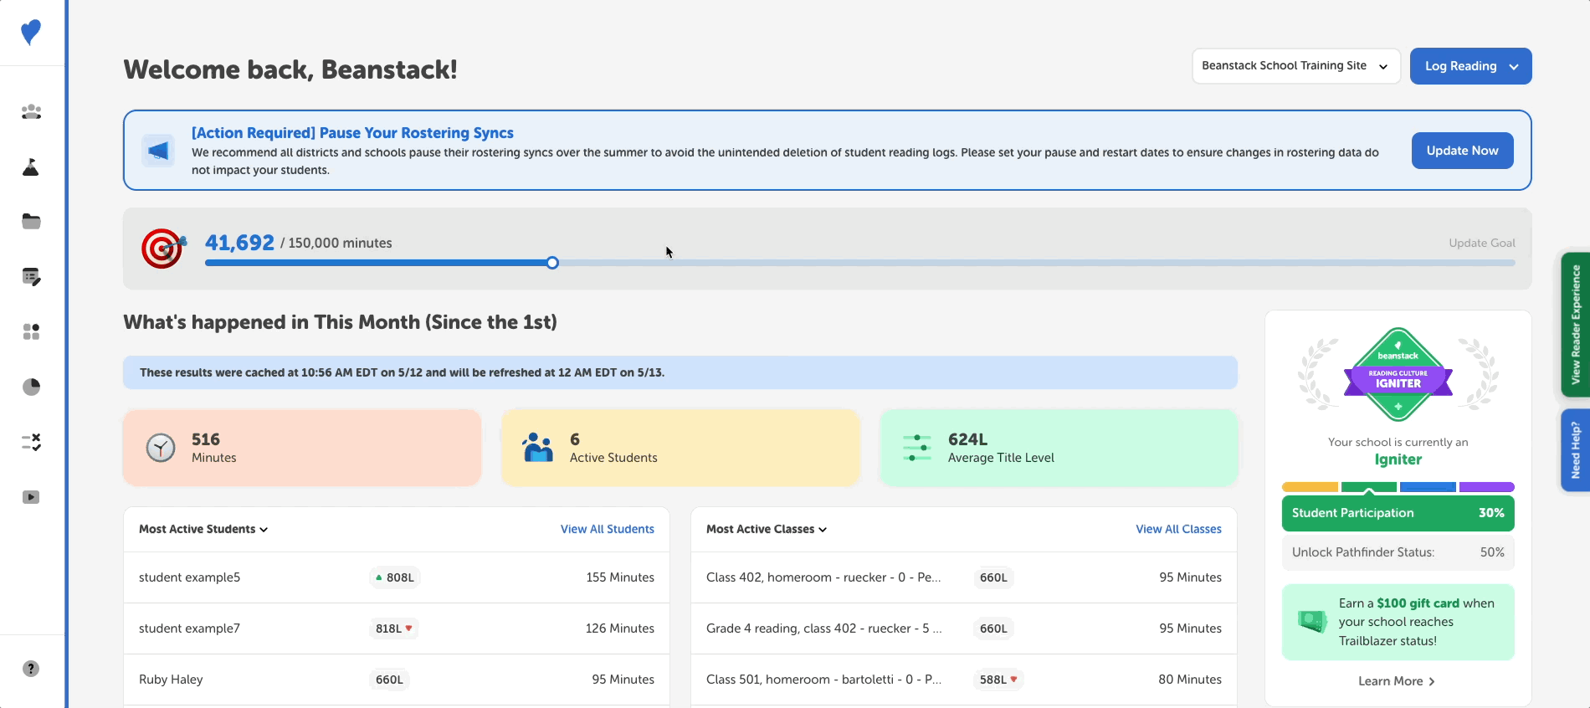Click the clock icon on Minutes card
This screenshot has width=1590, height=708.
click(161, 448)
